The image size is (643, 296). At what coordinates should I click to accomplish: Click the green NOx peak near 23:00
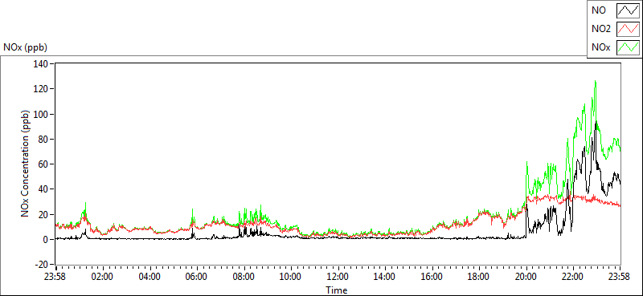pos(595,82)
